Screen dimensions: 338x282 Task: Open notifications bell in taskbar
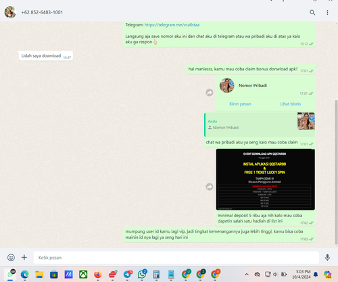(x=316, y=275)
